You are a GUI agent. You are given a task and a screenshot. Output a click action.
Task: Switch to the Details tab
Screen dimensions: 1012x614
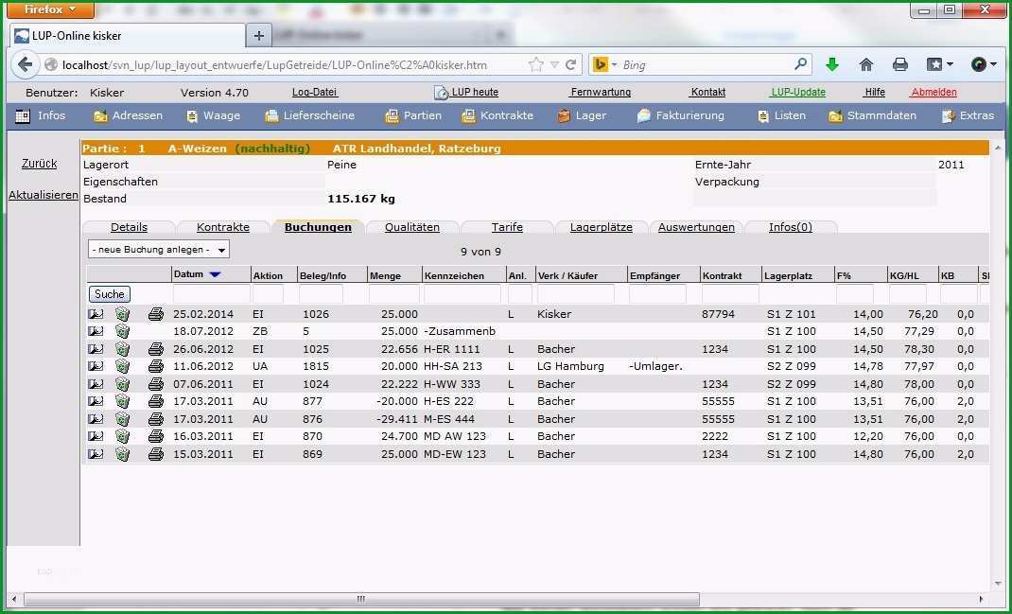tap(129, 227)
